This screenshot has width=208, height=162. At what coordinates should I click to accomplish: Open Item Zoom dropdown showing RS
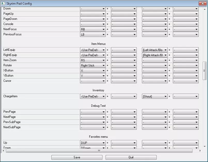93,60
